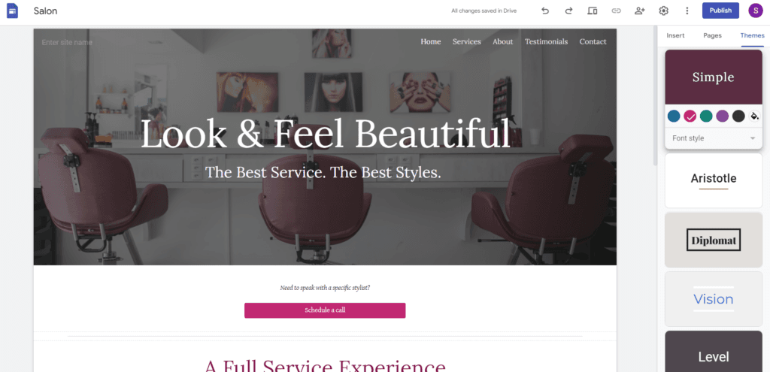Select the black theme color
This screenshot has height=372, width=770.
pyautogui.click(x=738, y=116)
